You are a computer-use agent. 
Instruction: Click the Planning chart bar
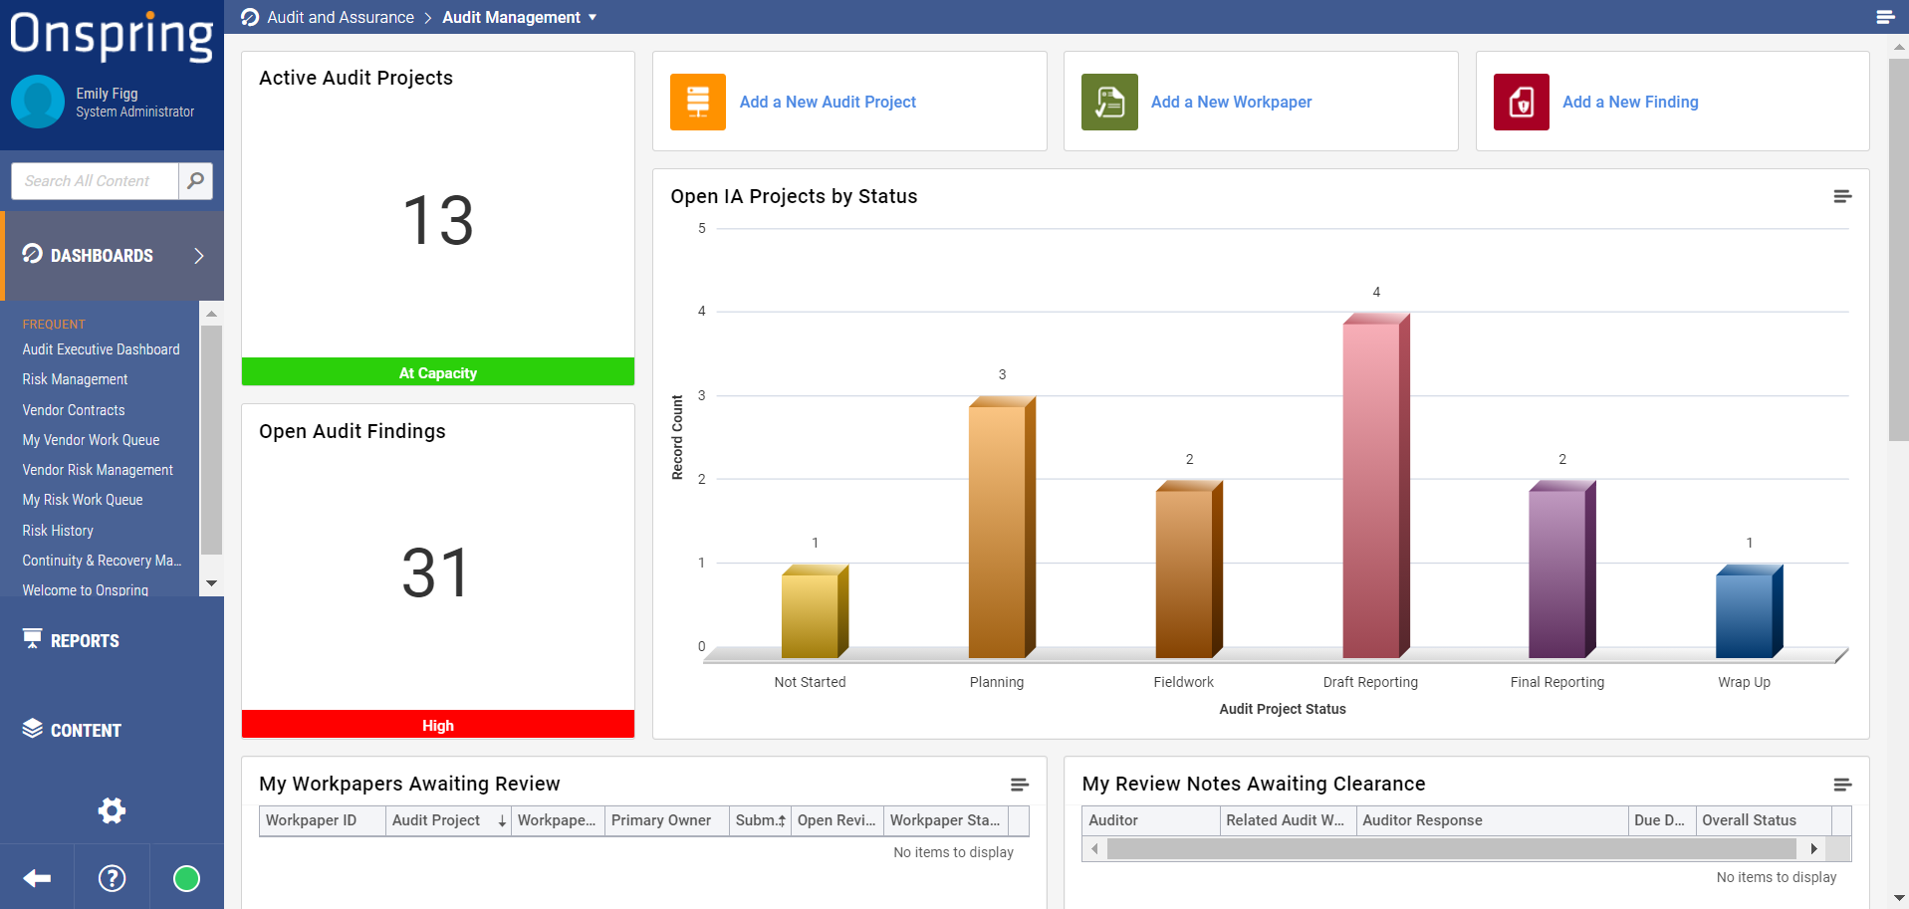(x=1002, y=528)
